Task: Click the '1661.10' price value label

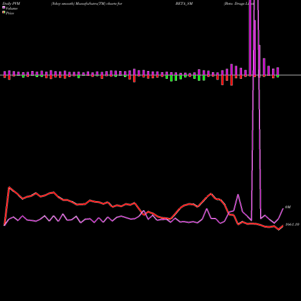Action: tap(292, 225)
